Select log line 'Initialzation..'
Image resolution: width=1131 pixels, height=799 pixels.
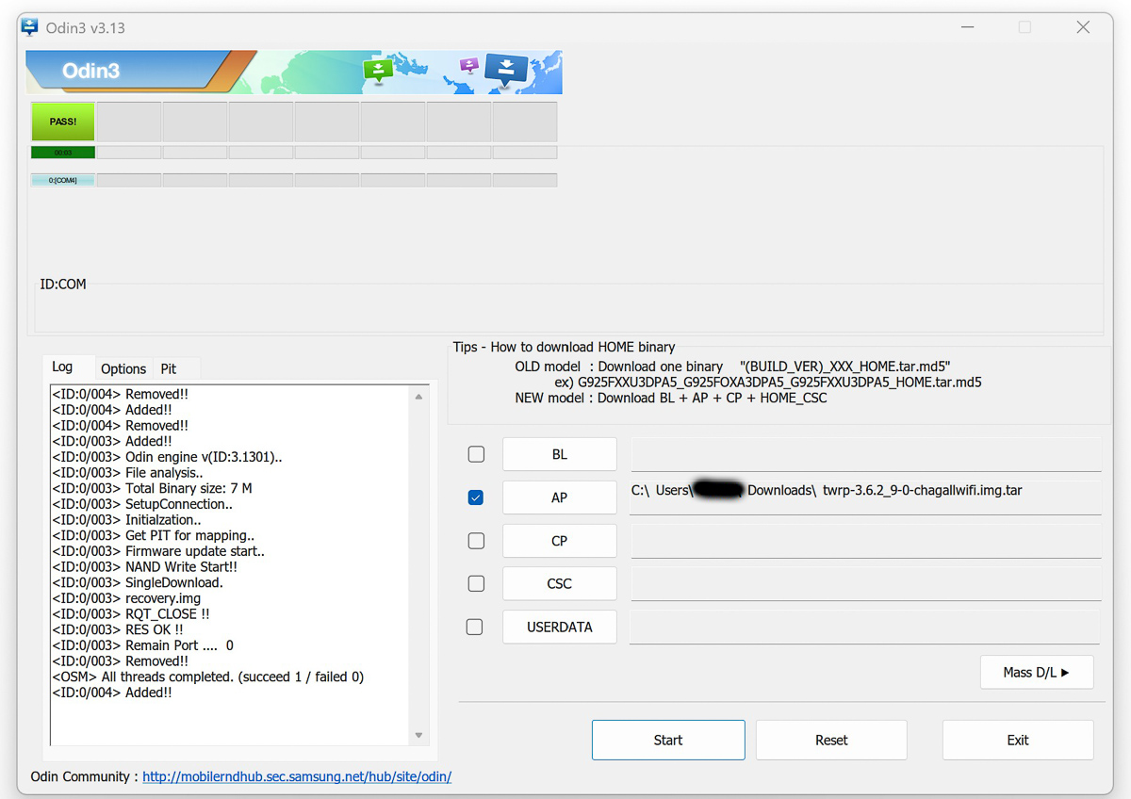[126, 520]
